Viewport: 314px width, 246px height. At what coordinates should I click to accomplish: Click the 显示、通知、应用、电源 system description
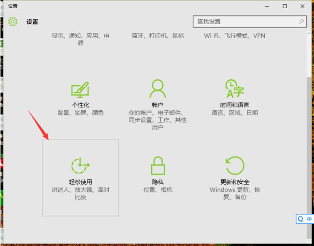(x=81, y=39)
